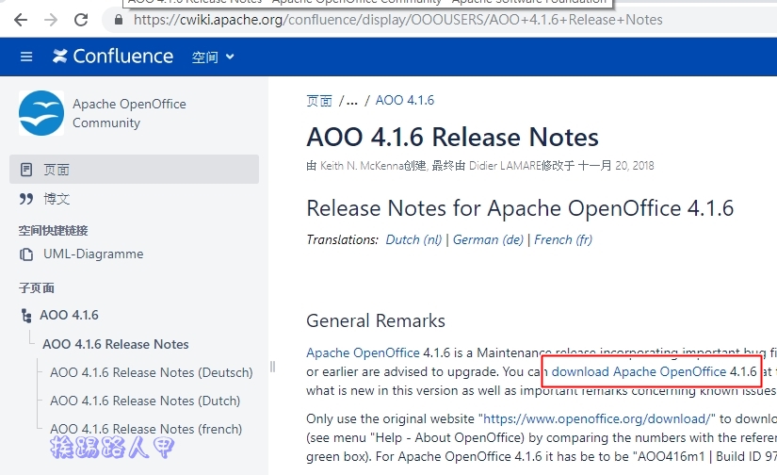
Task: Click the Release Notes for Apache OpenOffice 4.1.6 heading
Action: click(520, 208)
